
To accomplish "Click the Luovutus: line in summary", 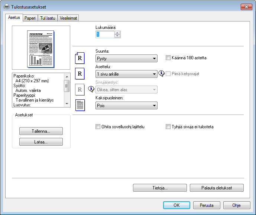I will click(x=22, y=105).
